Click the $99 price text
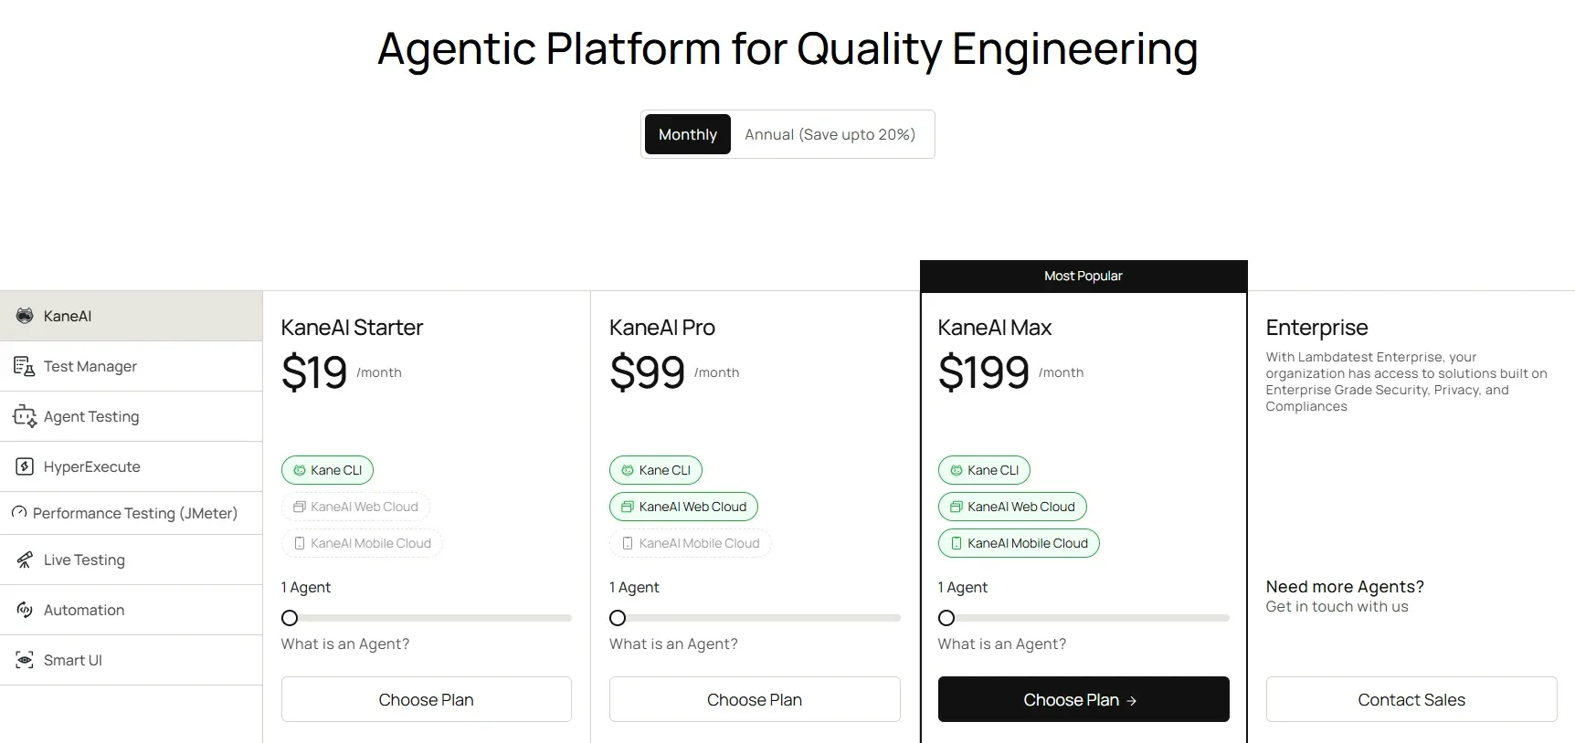The height and width of the screenshot is (743, 1575). (648, 372)
